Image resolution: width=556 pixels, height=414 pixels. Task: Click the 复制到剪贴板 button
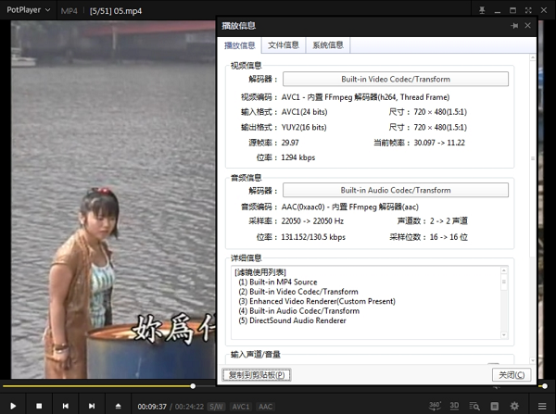pyautogui.click(x=258, y=375)
